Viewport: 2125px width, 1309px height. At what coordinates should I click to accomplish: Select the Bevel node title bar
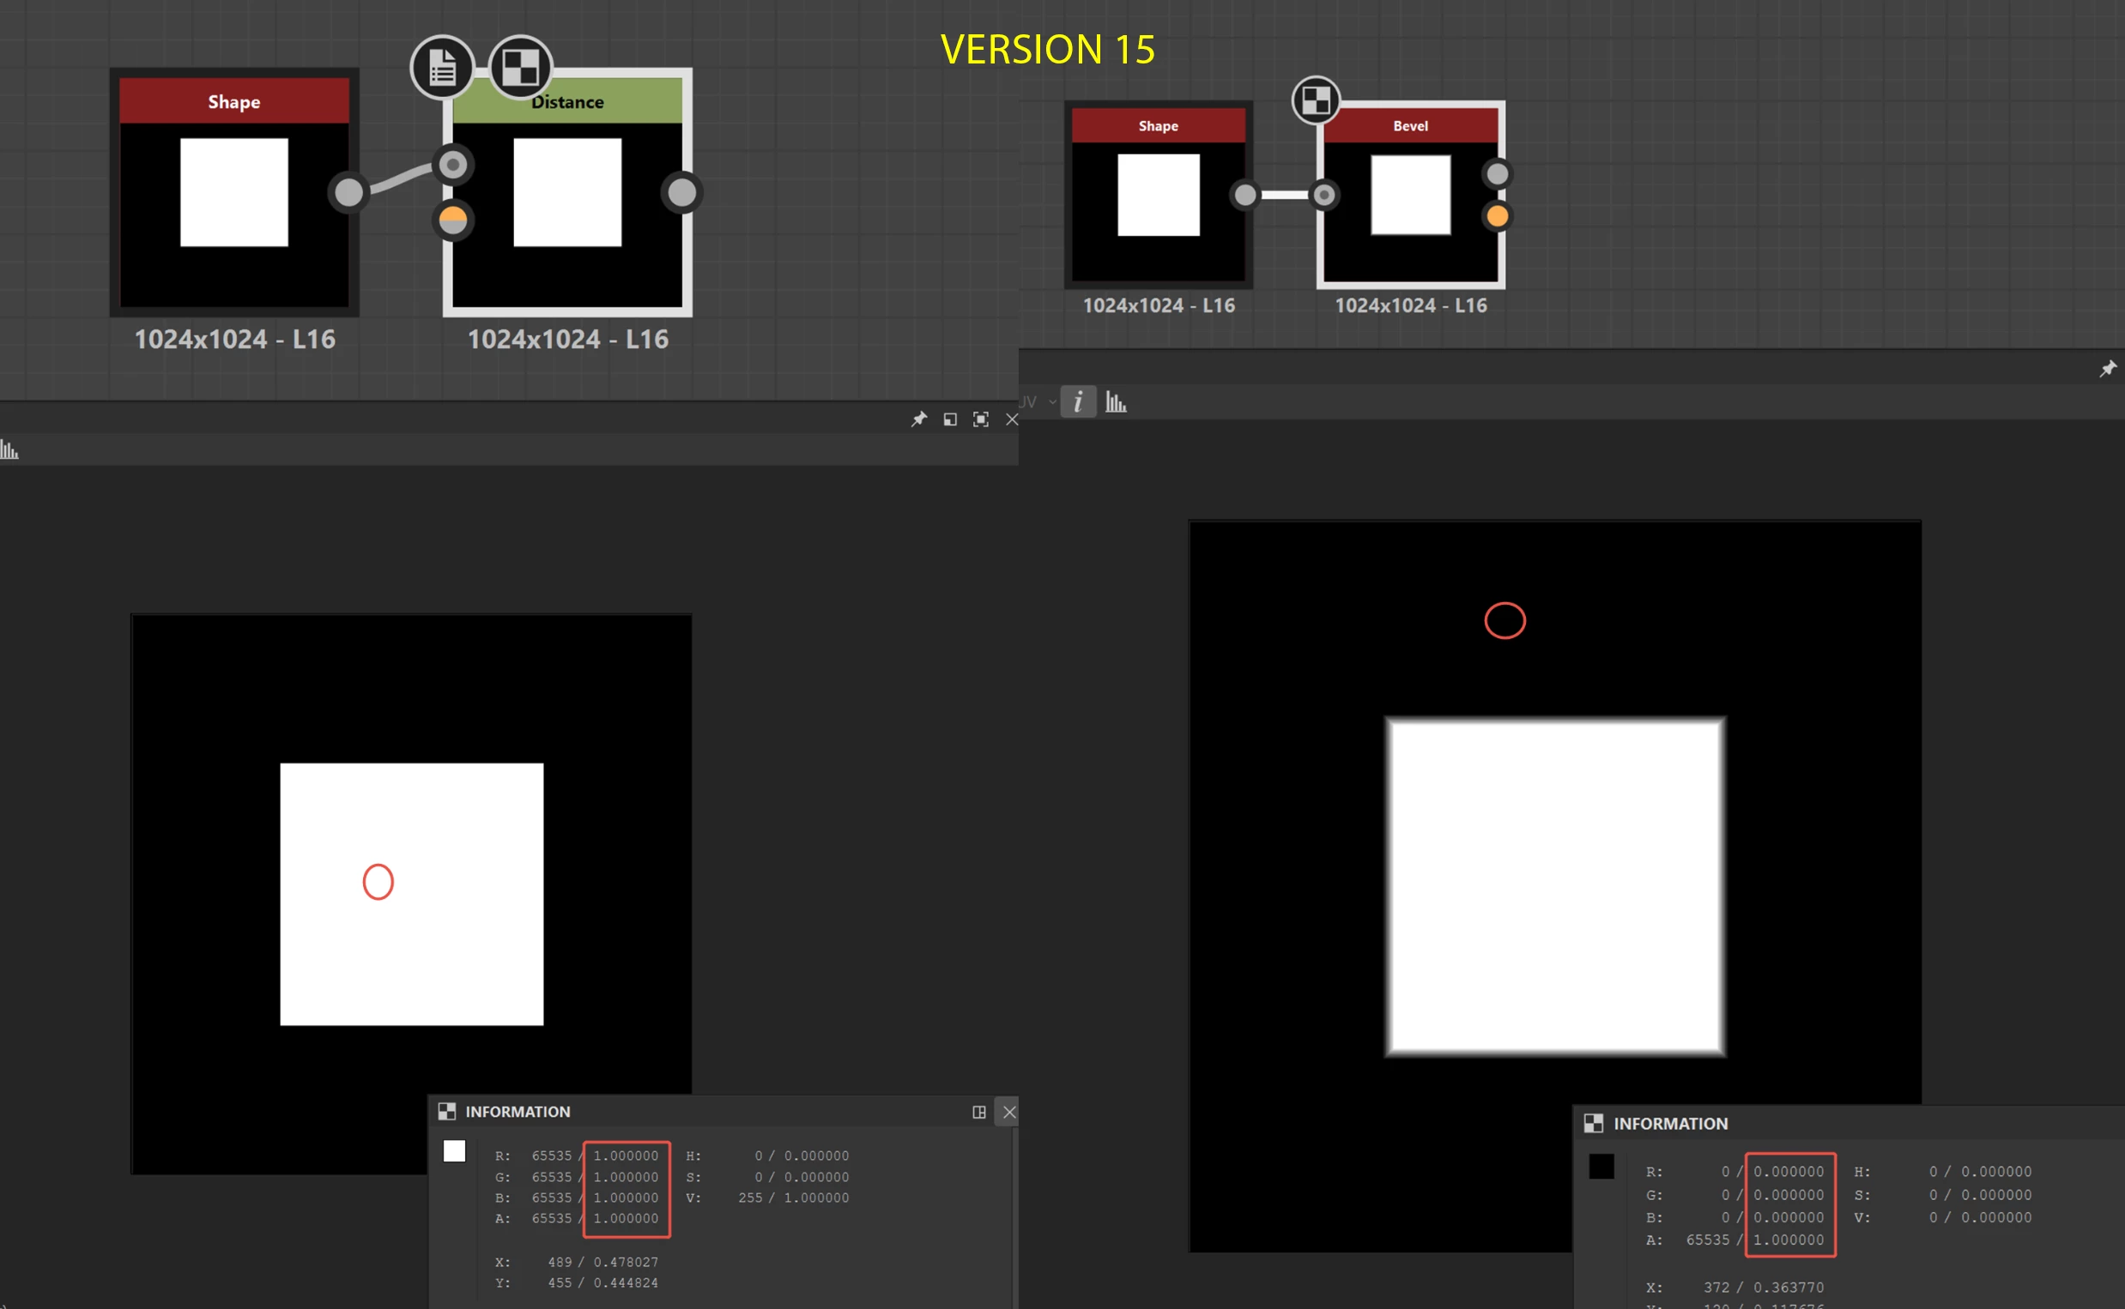point(1411,126)
